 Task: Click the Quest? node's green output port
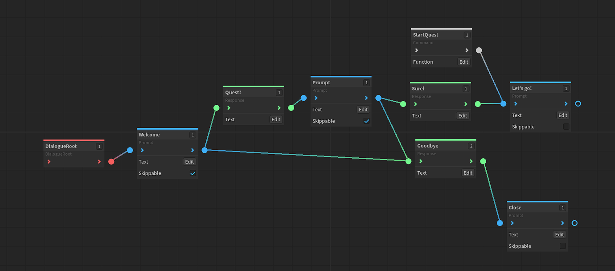(x=291, y=107)
